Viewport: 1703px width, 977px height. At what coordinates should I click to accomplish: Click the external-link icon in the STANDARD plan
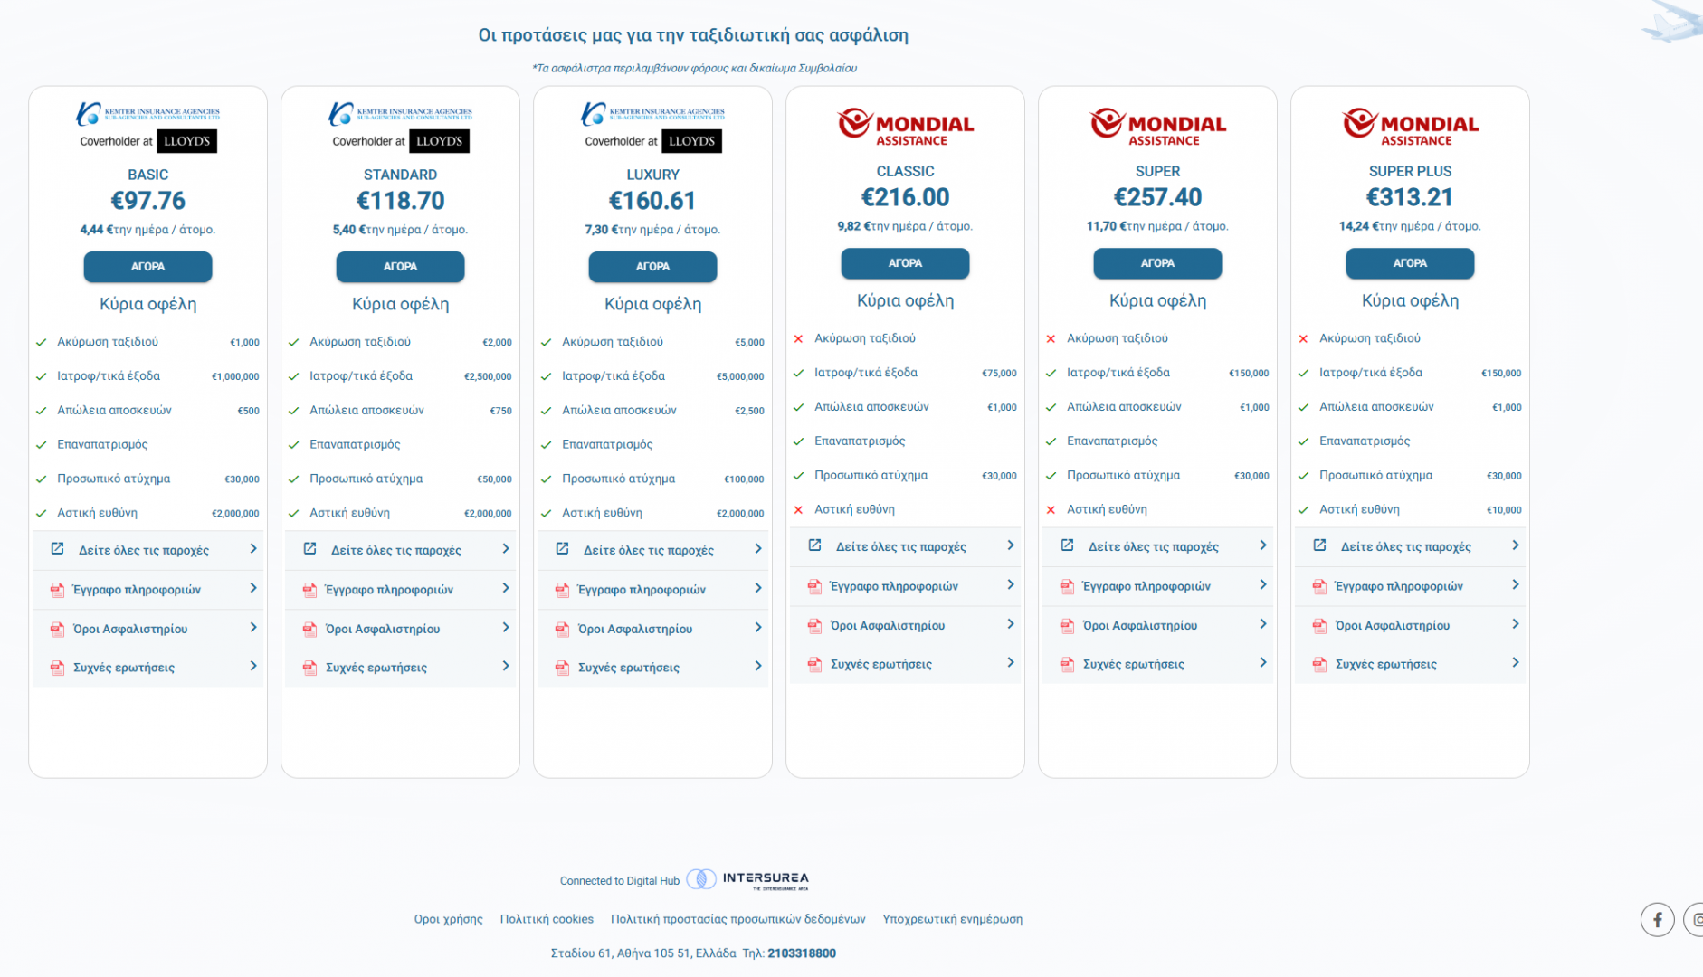click(309, 549)
